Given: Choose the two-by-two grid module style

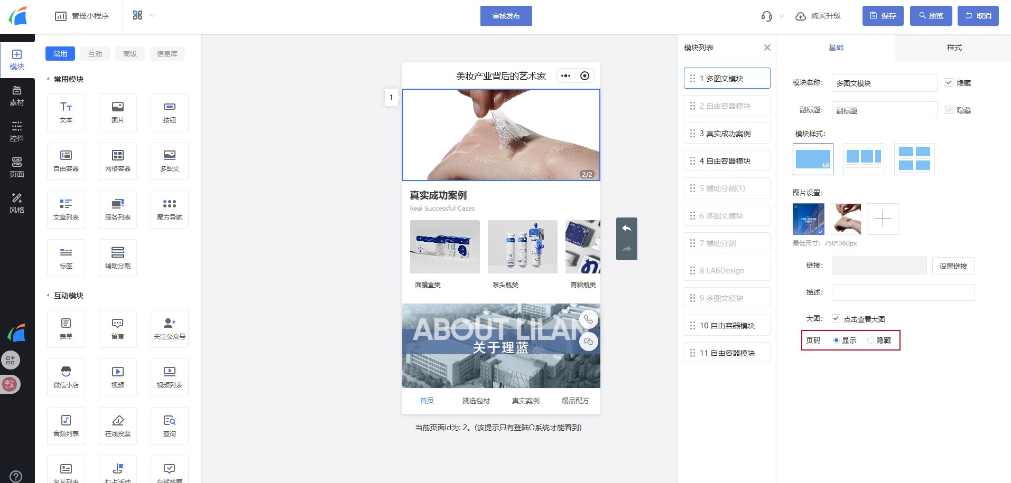Looking at the screenshot, I should (x=914, y=159).
